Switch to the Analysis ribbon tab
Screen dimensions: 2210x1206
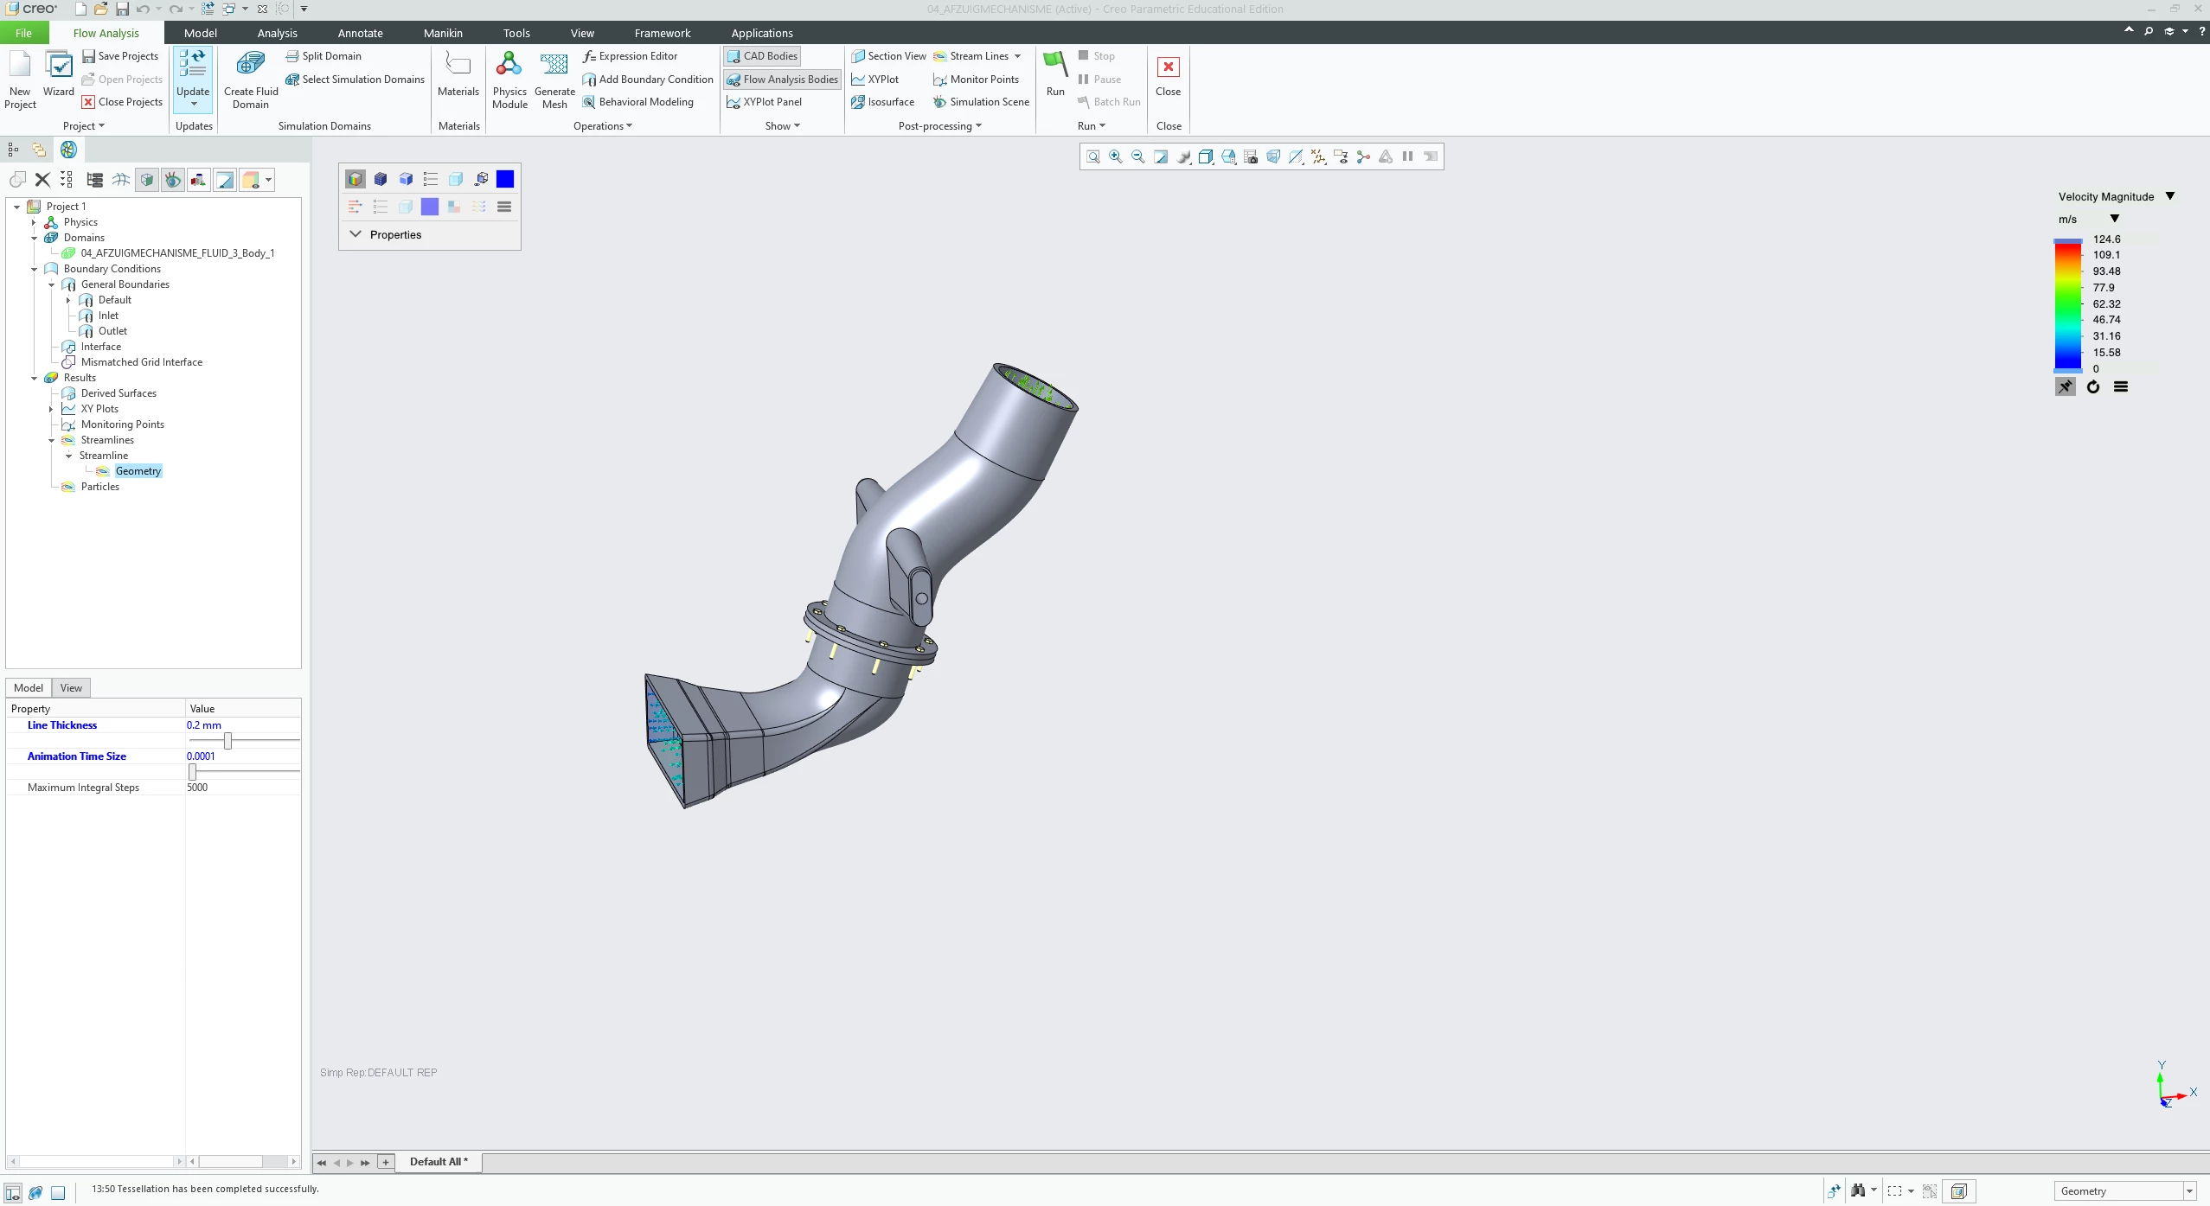point(277,33)
